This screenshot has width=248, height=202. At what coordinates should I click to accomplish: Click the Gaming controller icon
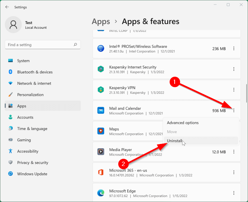(10, 140)
